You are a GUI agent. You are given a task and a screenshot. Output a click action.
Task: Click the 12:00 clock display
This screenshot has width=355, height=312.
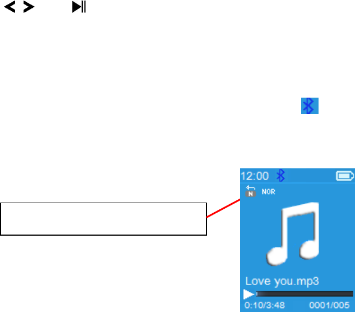pyautogui.click(x=255, y=176)
